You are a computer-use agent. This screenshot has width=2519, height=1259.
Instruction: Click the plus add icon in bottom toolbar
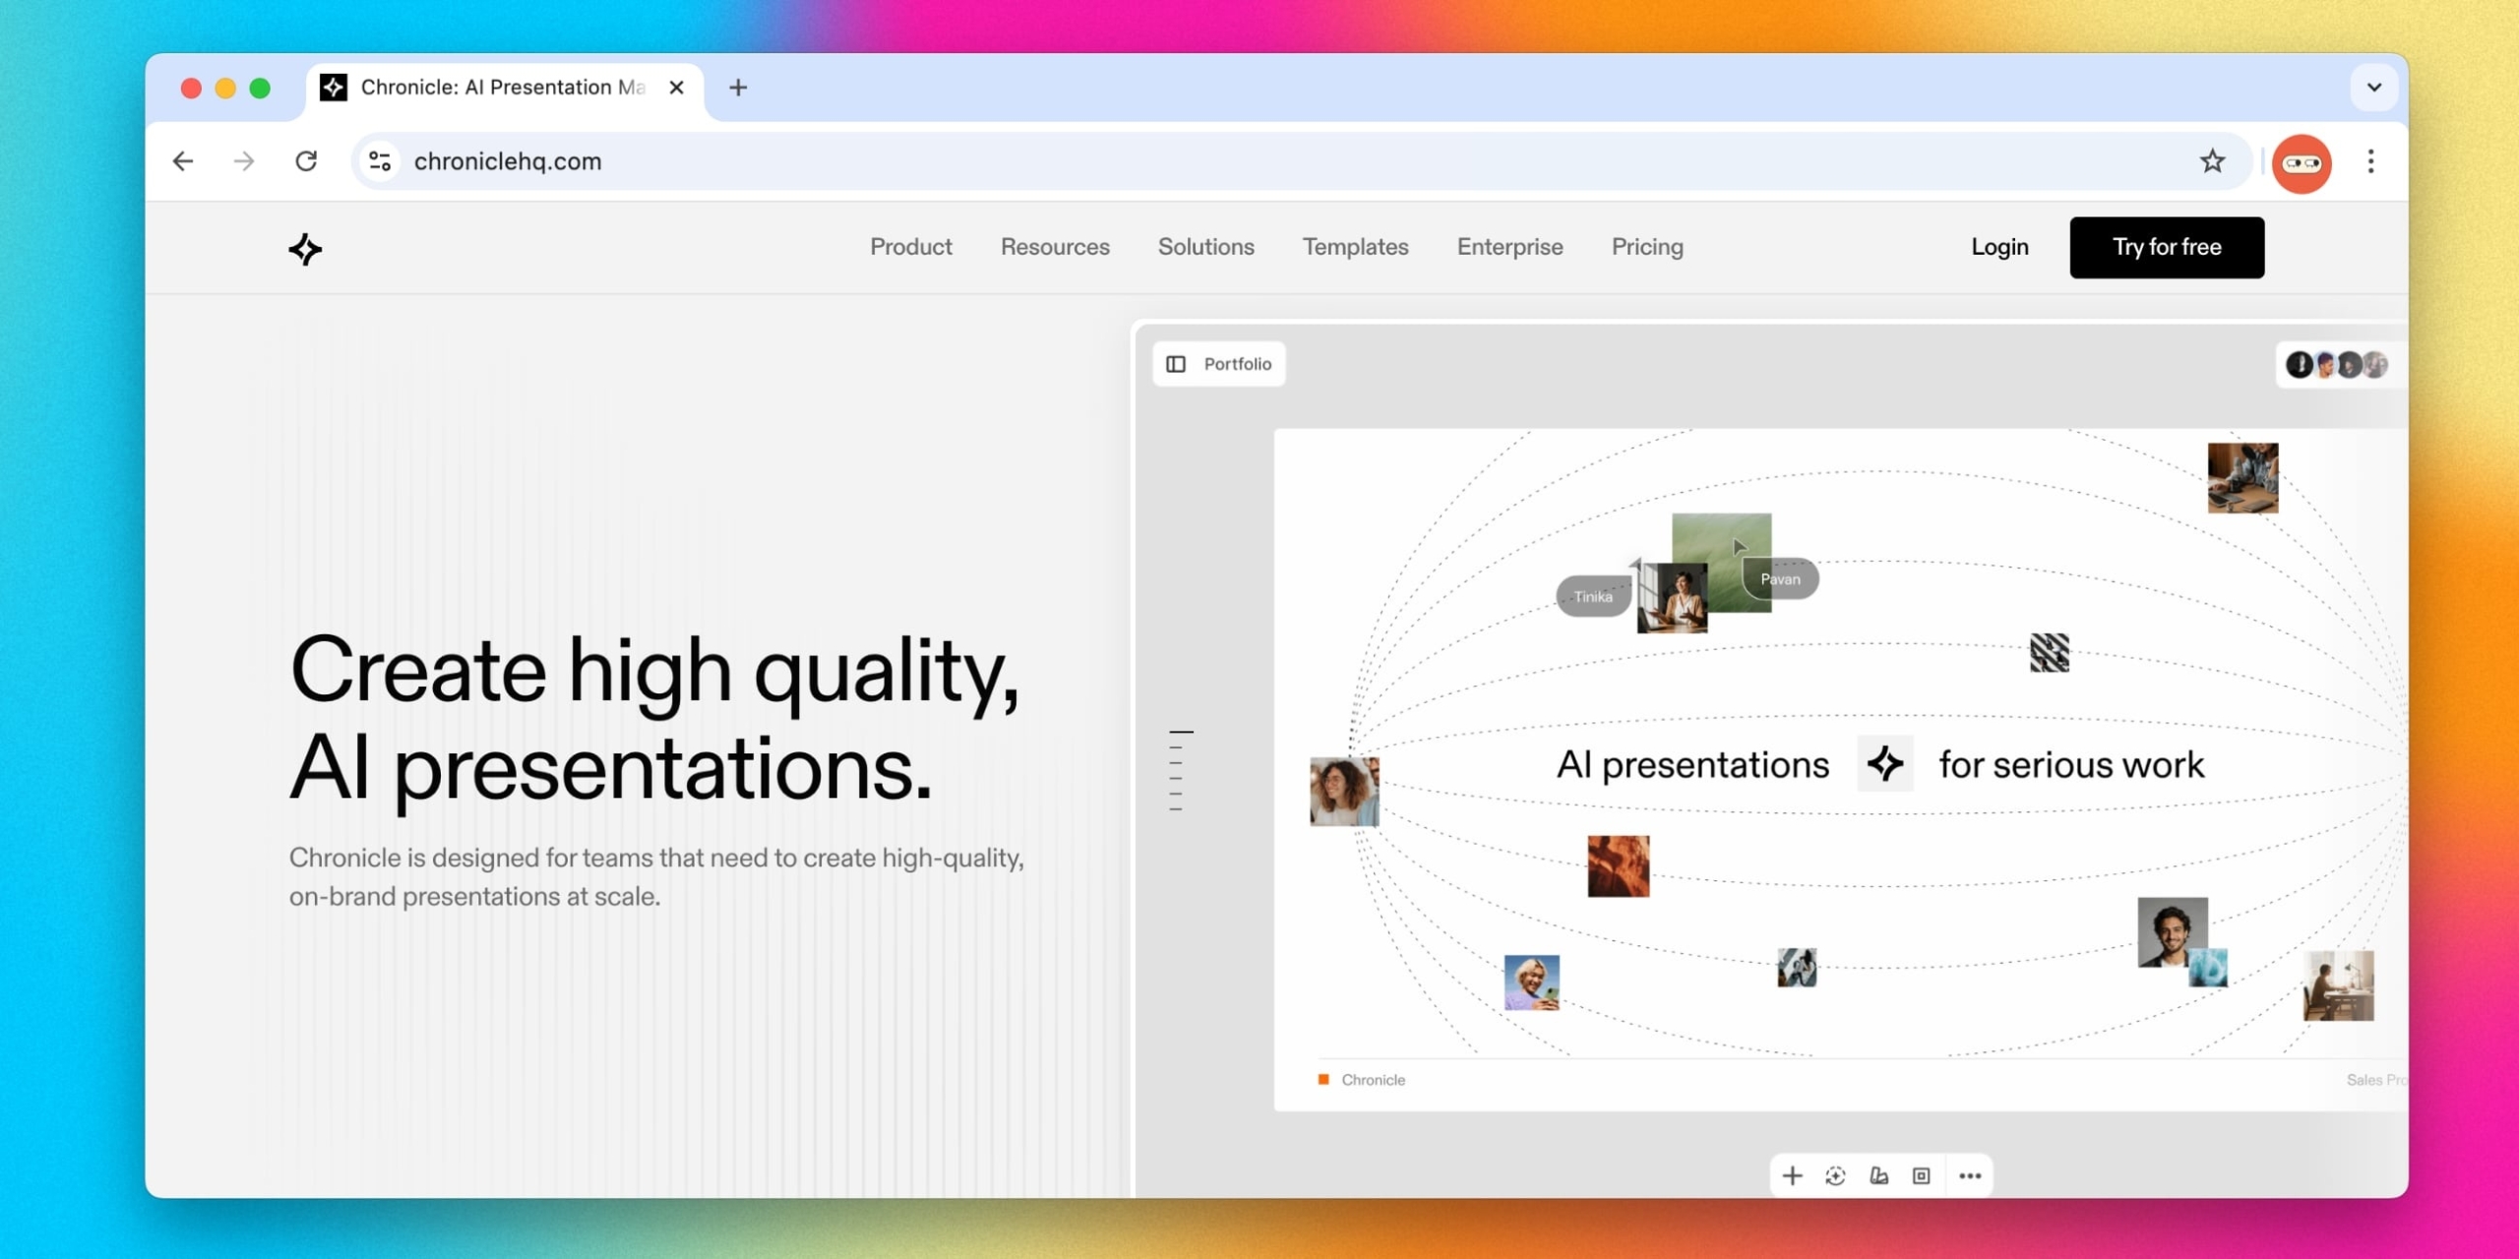[1792, 1175]
